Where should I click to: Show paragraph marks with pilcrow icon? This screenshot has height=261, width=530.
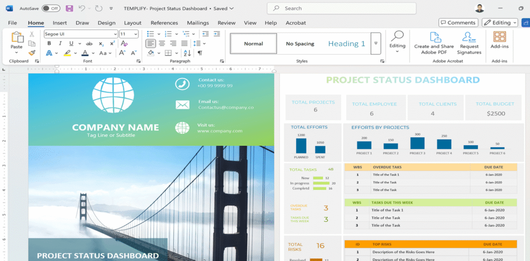tap(200, 53)
